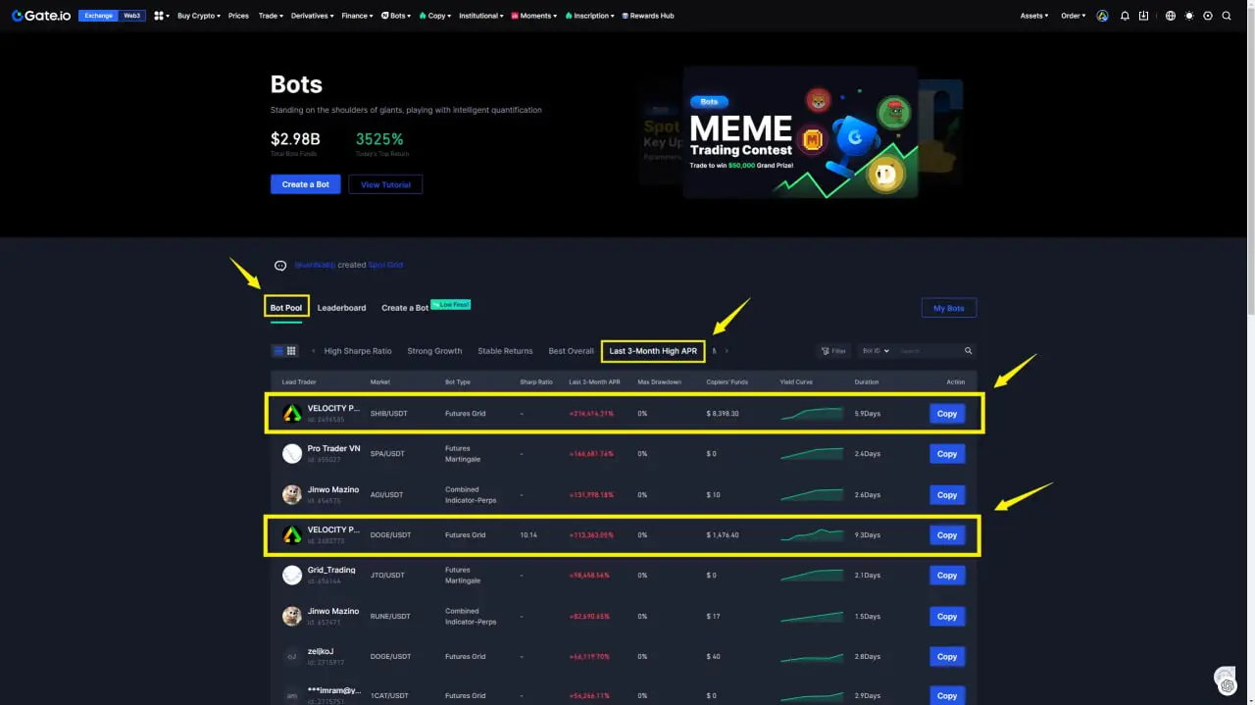
Task: Expand Derivatives menu dropdown
Action: pyautogui.click(x=312, y=16)
